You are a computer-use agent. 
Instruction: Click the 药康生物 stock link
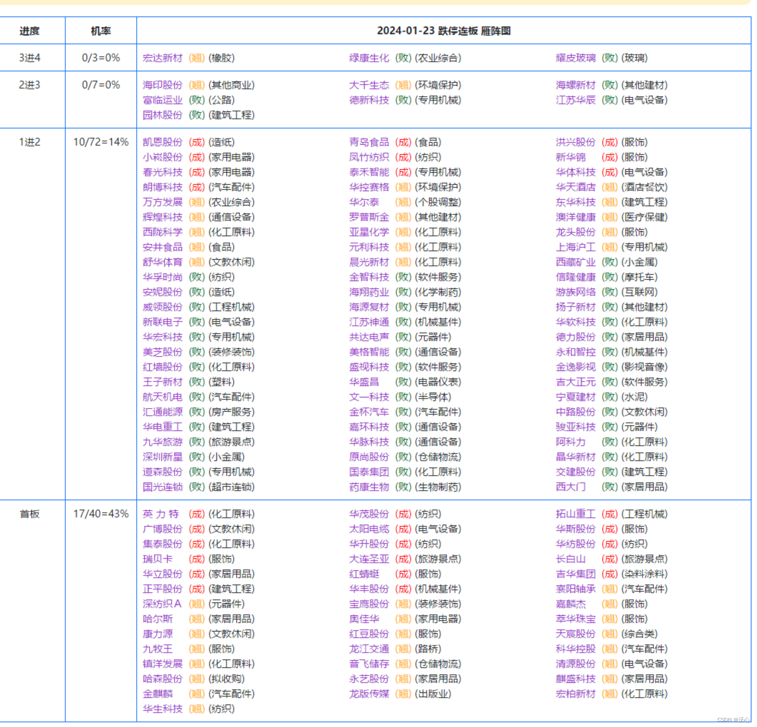(369, 487)
